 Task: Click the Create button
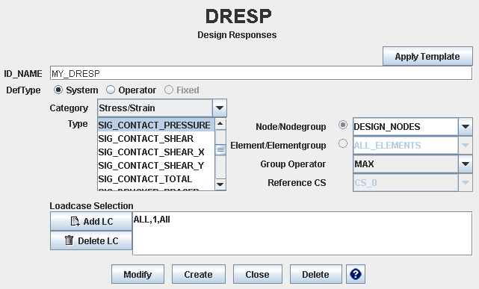pos(199,274)
